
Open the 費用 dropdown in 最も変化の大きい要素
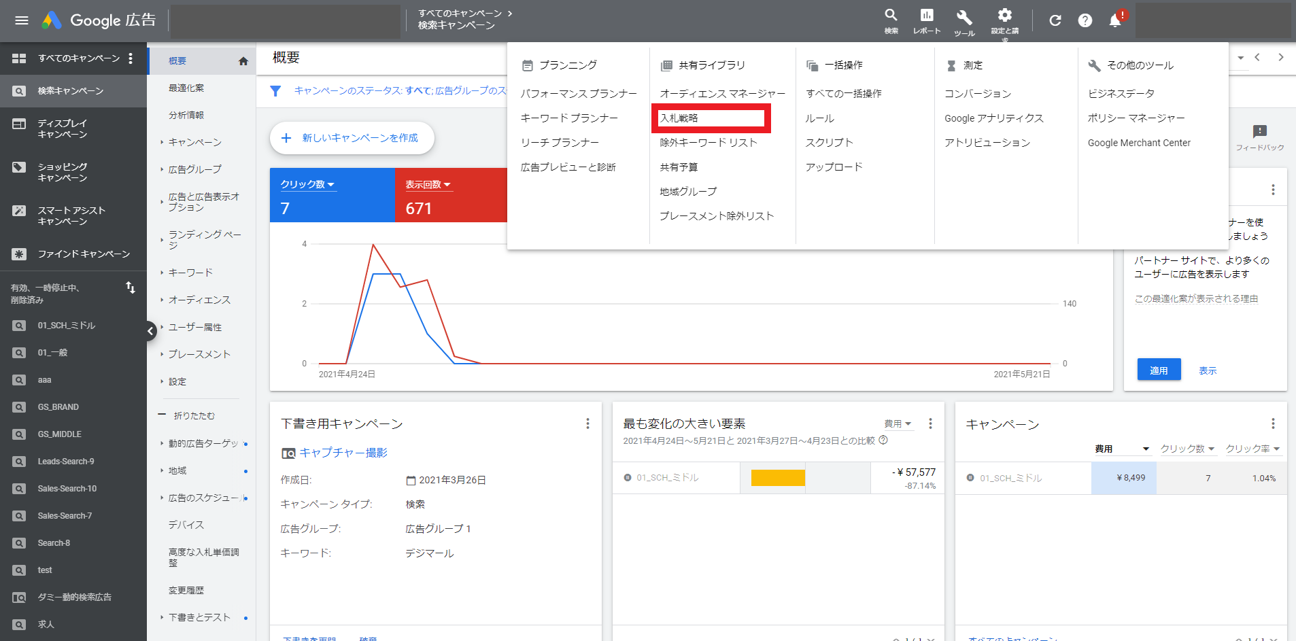(898, 423)
